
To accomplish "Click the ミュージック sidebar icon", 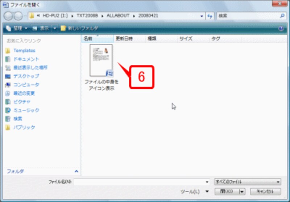I will [8, 110].
